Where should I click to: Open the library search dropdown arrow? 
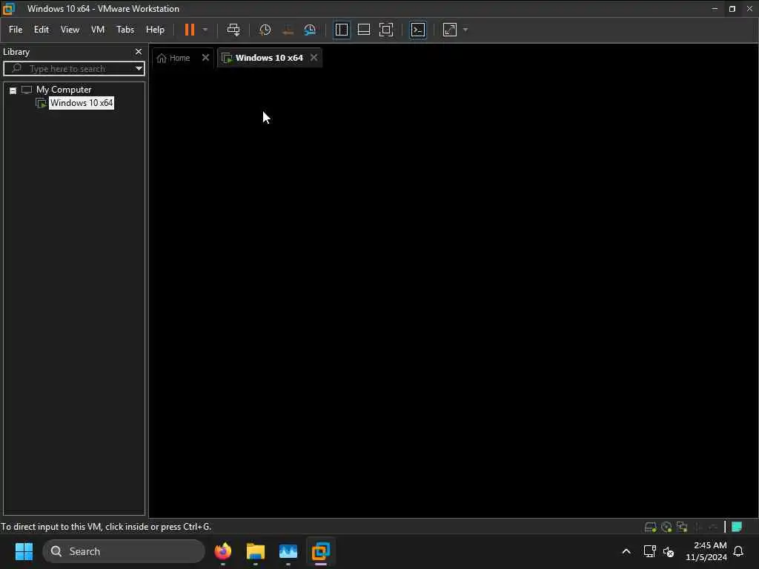tap(139, 69)
